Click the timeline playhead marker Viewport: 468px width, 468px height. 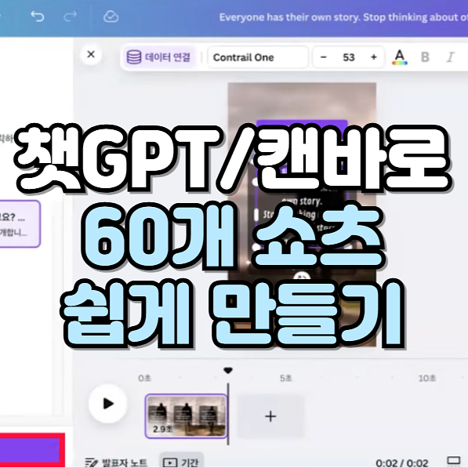click(228, 371)
